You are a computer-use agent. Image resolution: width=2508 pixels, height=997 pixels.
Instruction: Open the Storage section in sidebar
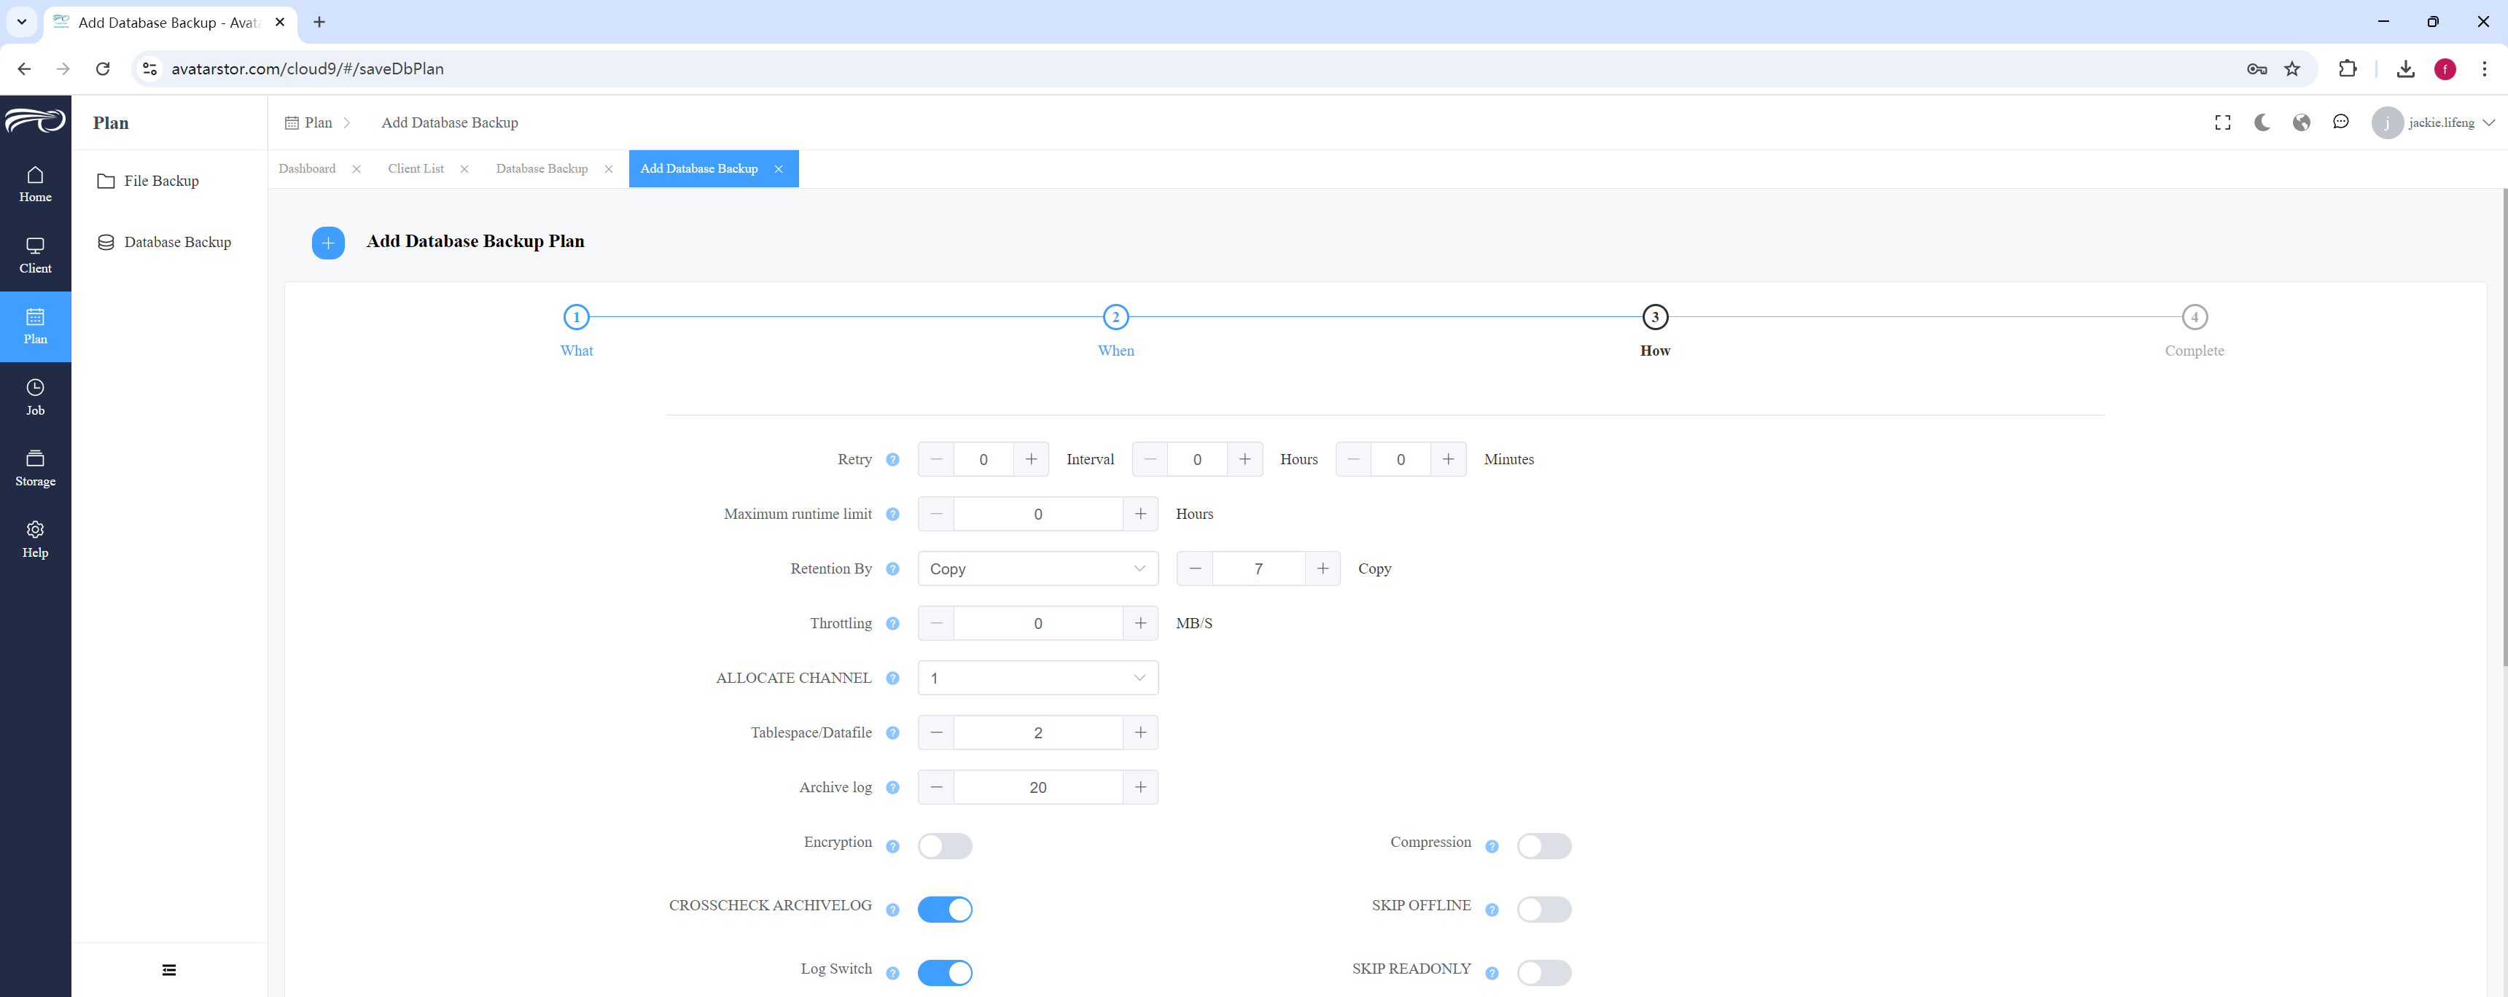click(x=35, y=469)
